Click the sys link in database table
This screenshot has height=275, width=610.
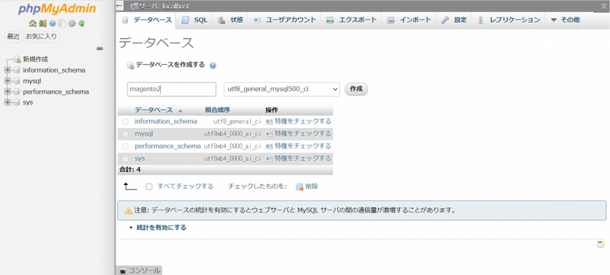coord(140,159)
